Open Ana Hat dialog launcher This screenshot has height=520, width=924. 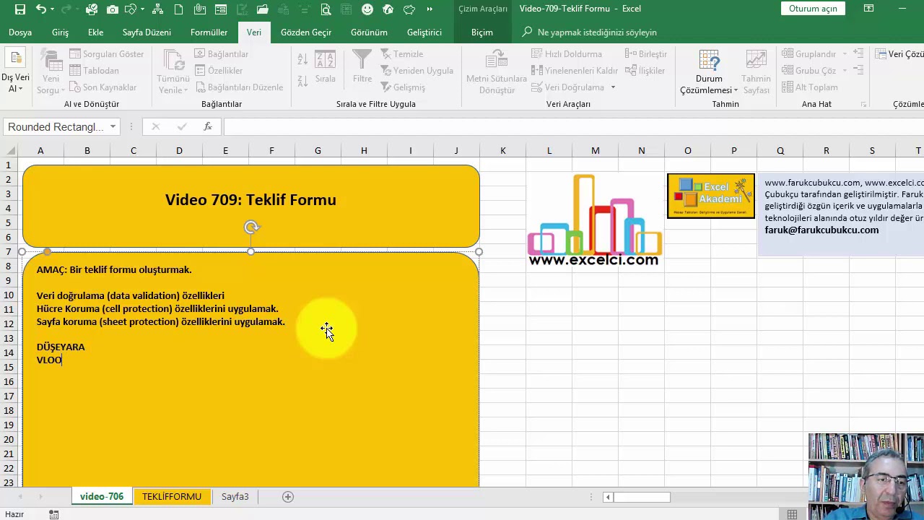tap(865, 104)
